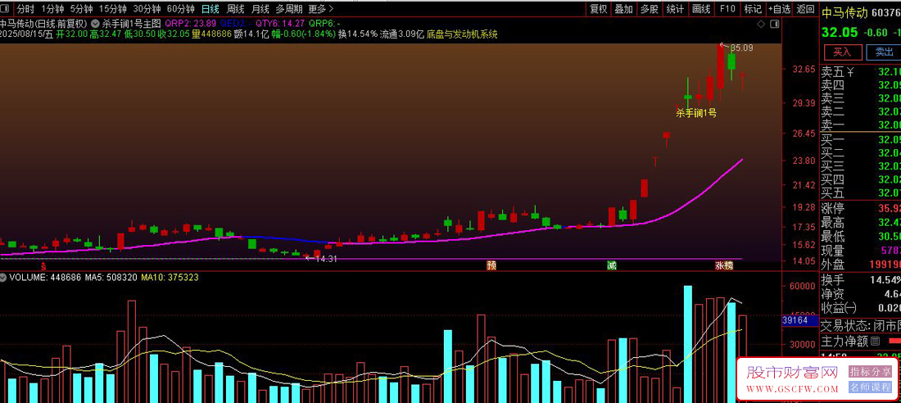This screenshot has width=901, height=403.
Task: Click the 39164 volume axis value box
Action: pyautogui.click(x=800, y=321)
